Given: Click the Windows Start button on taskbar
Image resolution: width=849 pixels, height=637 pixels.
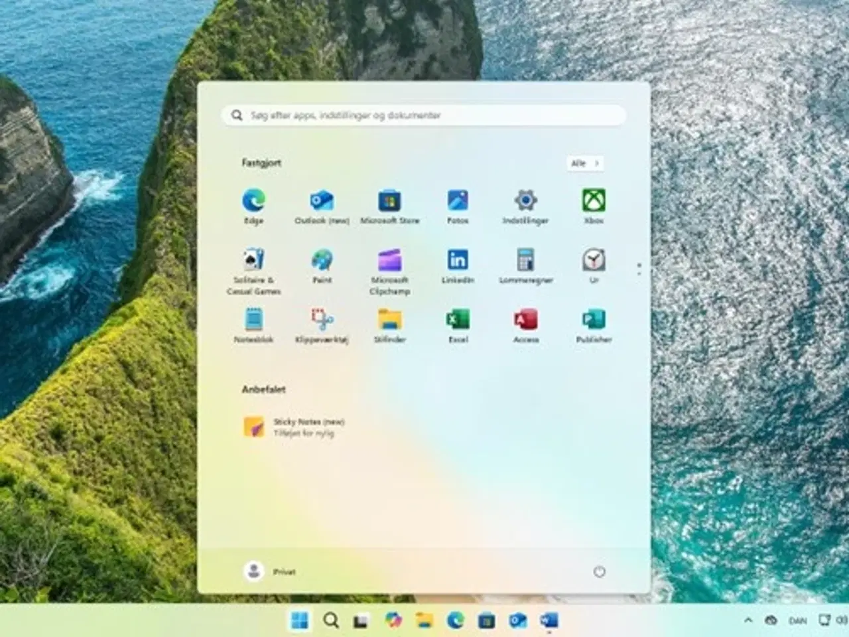Looking at the screenshot, I should (x=300, y=620).
